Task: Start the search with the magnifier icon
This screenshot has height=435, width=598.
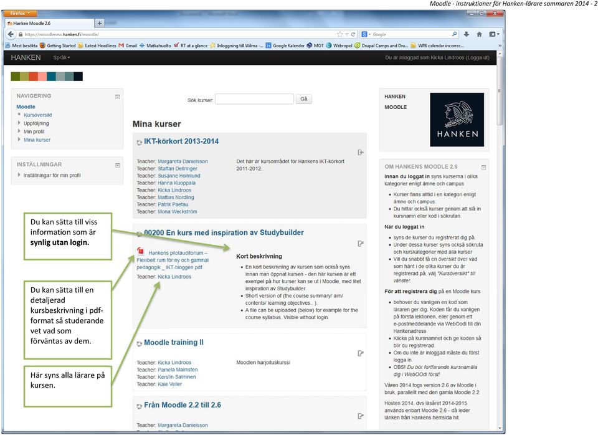Action: tap(454, 34)
